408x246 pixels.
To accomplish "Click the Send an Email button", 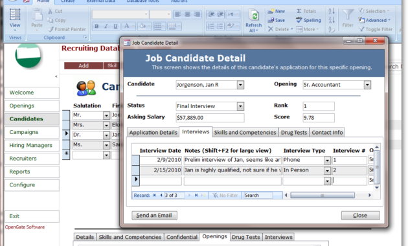I will click(x=154, y=216).
